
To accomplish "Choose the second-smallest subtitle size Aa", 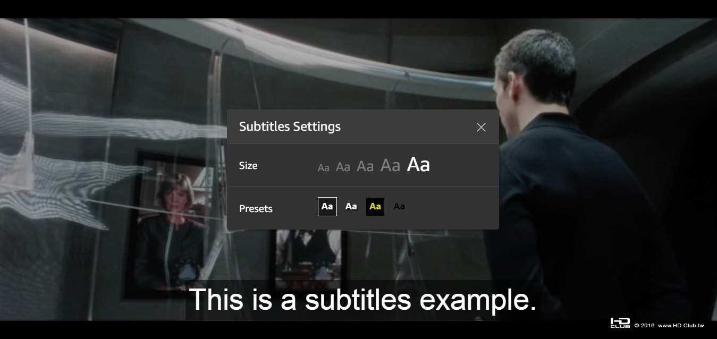I will (x=343, y=167).
